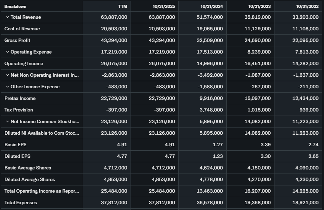Toggle the Other Income Expense chevron
Viewport: 324px width, 210px height.
(7, 87)
